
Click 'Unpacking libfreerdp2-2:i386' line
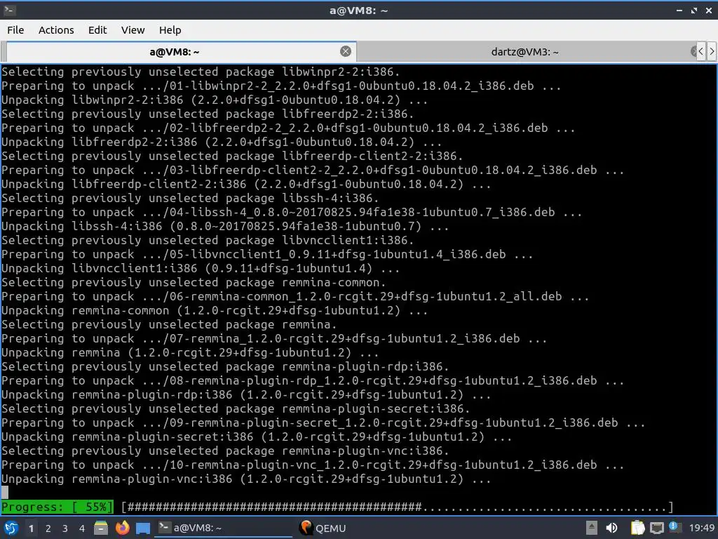222,142
